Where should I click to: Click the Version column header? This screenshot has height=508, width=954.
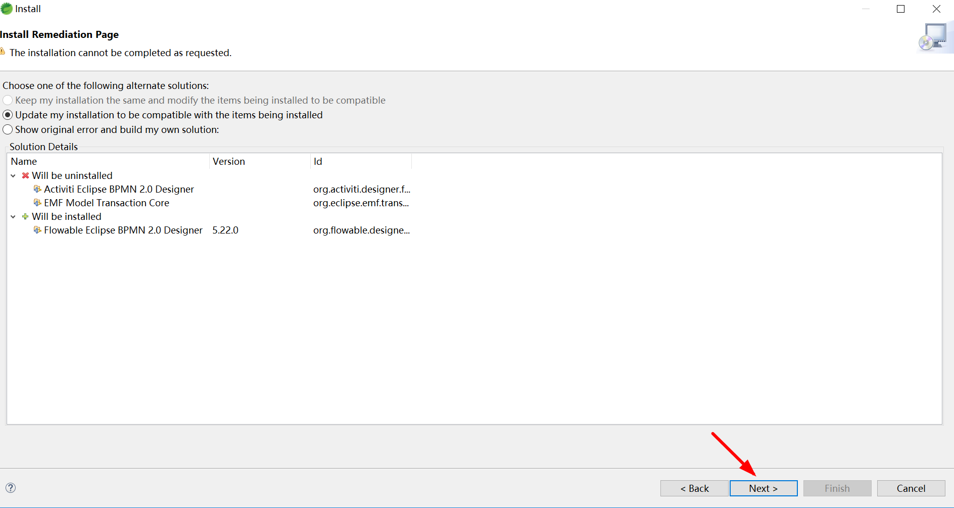pos(260,161)
